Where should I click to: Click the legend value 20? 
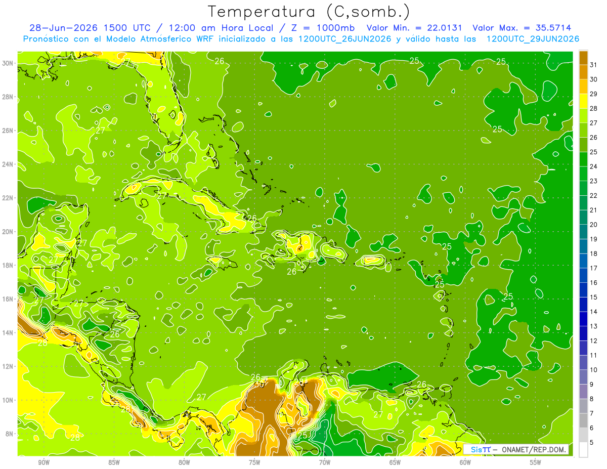tap(593, 225)
